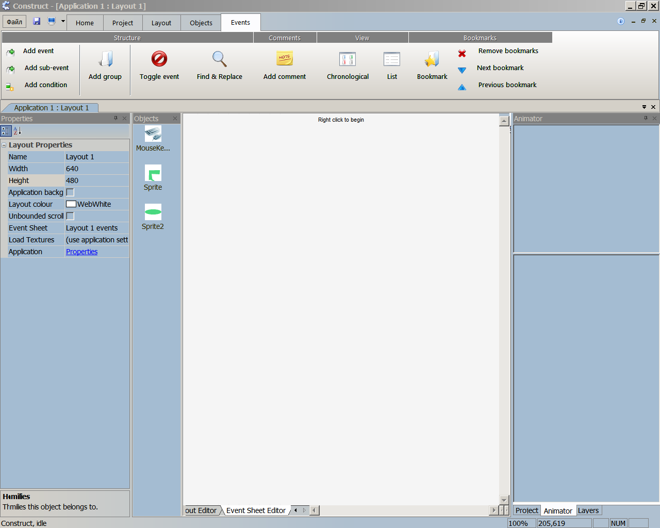Select the List view icon
660x528 pixels.
coord(392,59)
